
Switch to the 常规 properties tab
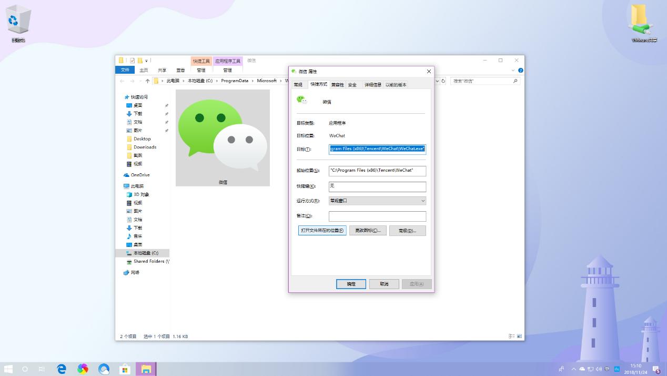click(x=298, y=84)
